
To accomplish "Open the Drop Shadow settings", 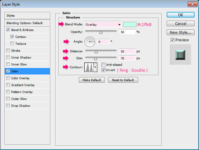I will [x=21, y=106].
